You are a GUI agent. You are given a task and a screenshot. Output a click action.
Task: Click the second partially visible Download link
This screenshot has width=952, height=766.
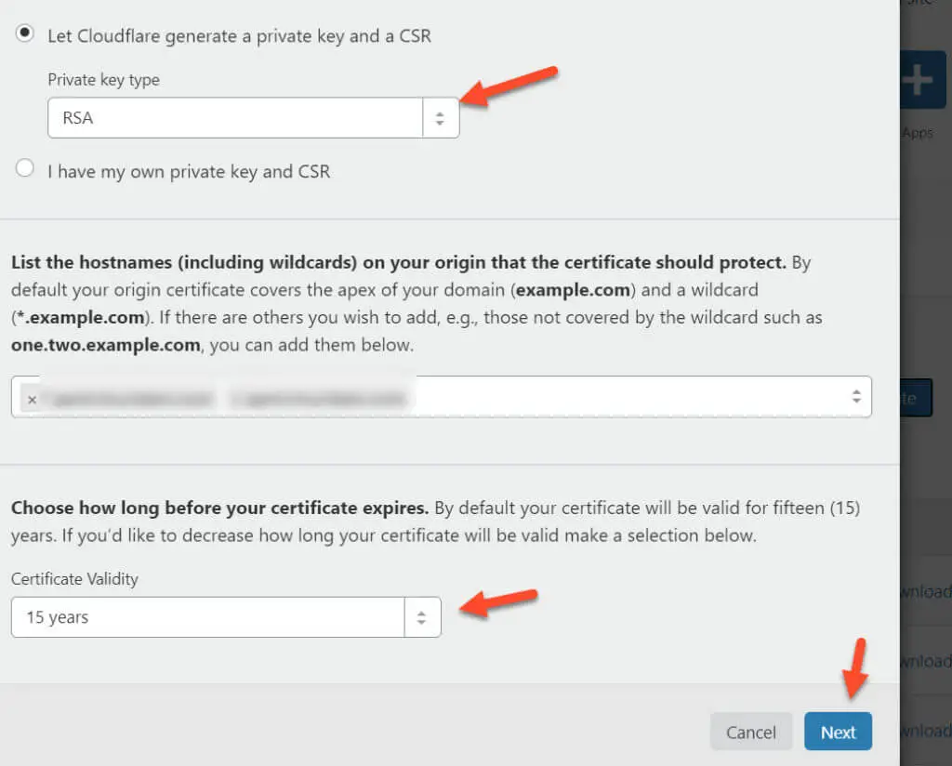(x=925, y=661)
